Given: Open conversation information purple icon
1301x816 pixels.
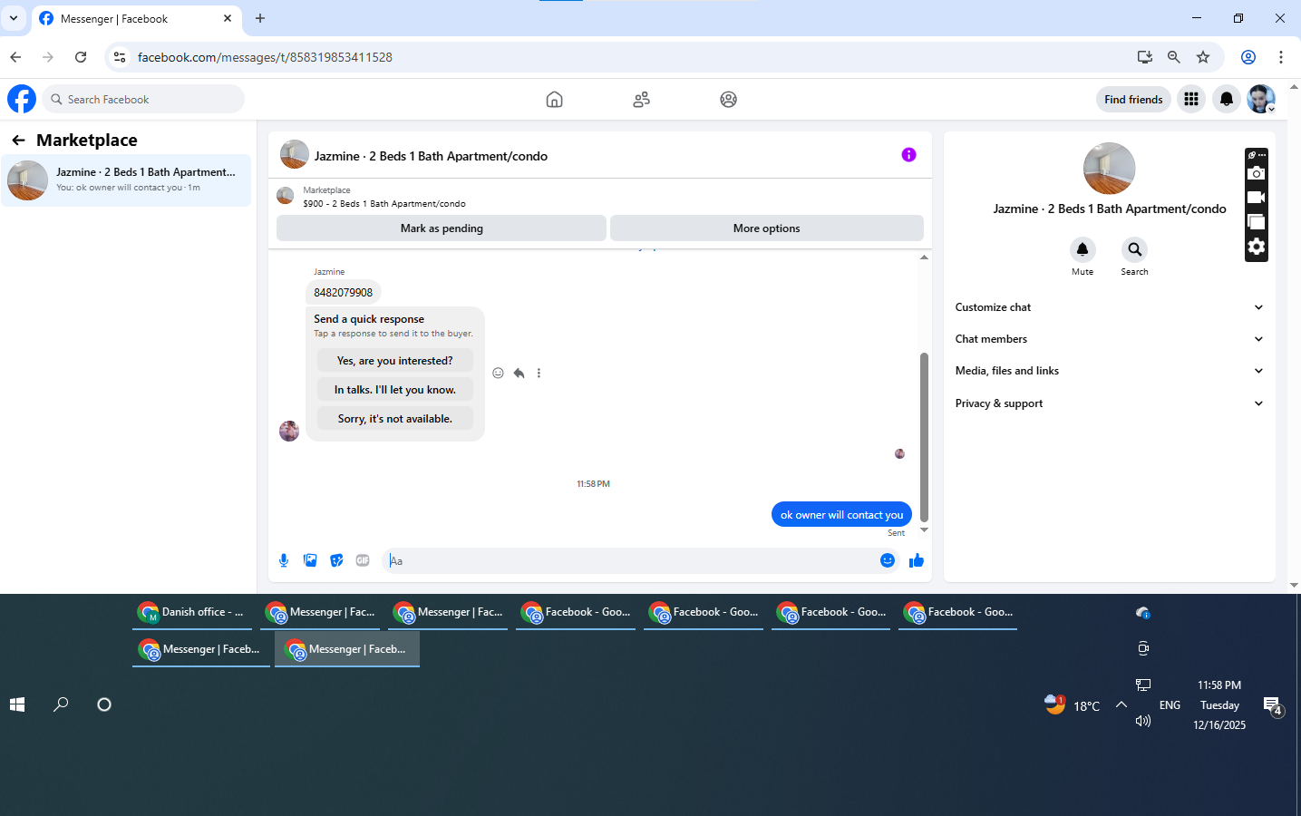Looking at the screenshot, I should (x=908, y=155).
